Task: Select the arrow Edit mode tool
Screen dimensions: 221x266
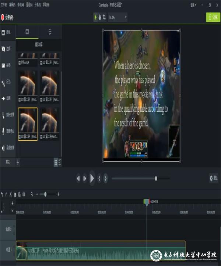Action: pos(95,17)
